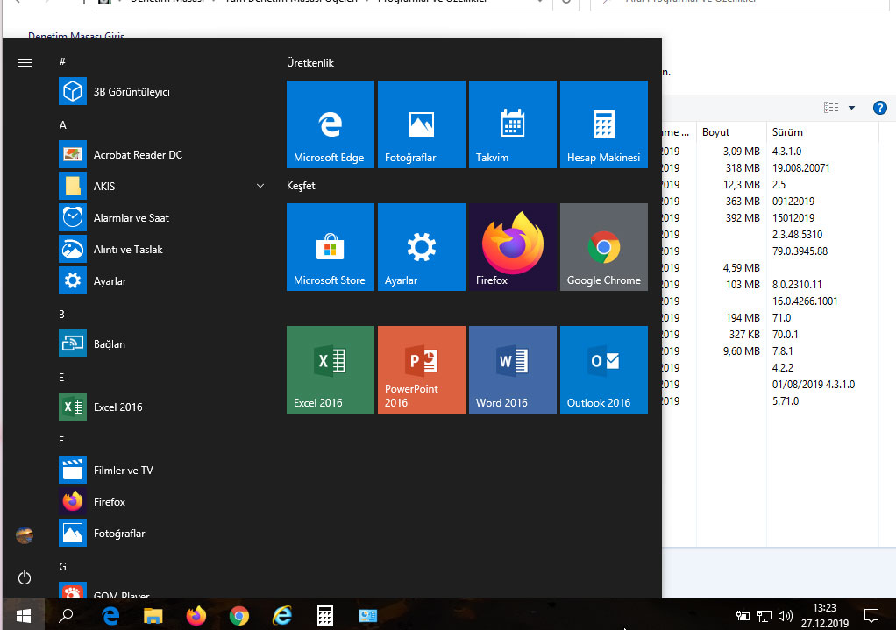Open Alarmlar ve Saat app

coord(161,217)
